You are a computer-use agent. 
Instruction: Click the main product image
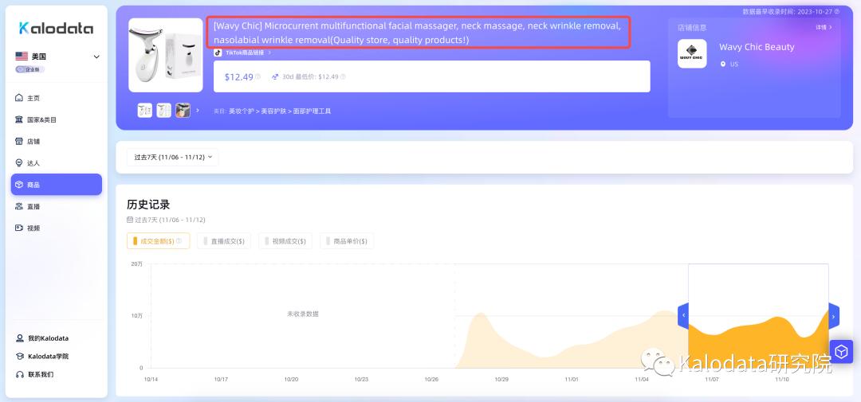[166, 55]
